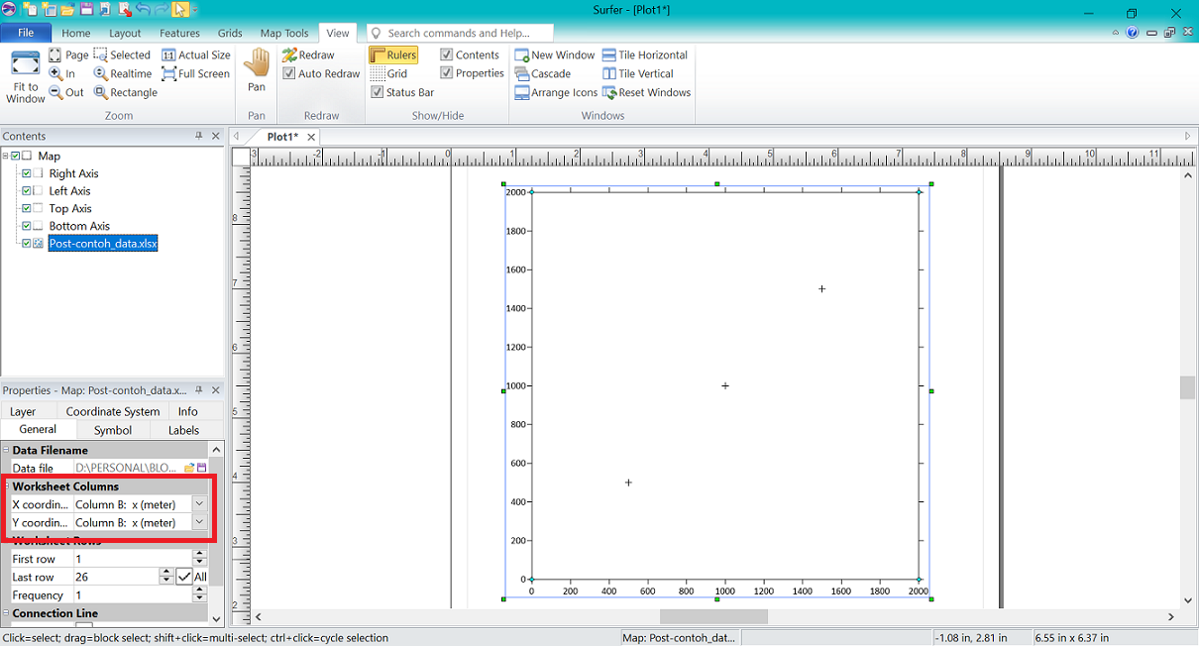This screenshot has width=1199, height=646.
Task: Click Reset Windows icon
Action: 609,92
